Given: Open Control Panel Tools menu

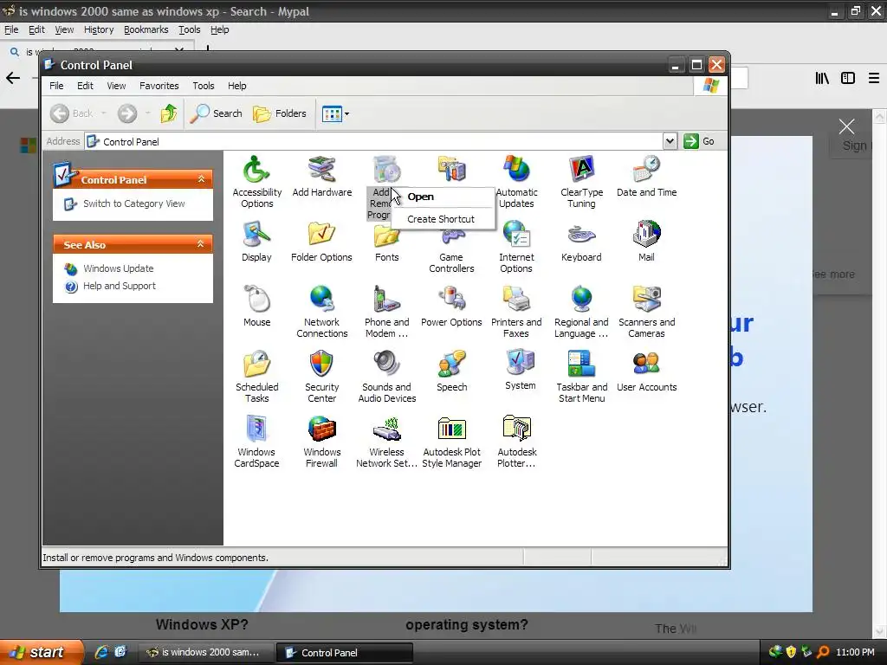Looking at the screenshot, I should click(x=203, y=86).
